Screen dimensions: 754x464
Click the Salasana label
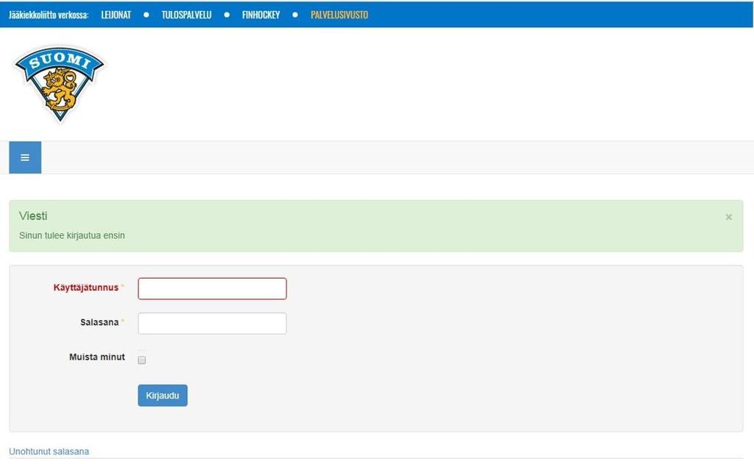99,322
